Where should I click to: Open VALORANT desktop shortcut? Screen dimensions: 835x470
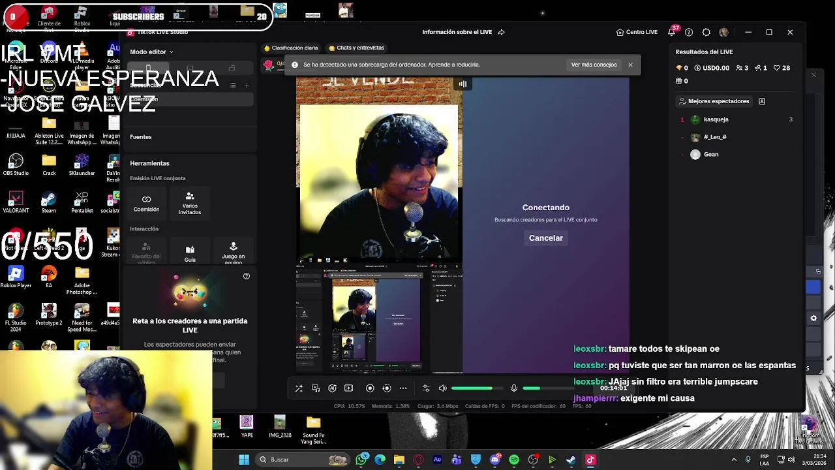16,202
